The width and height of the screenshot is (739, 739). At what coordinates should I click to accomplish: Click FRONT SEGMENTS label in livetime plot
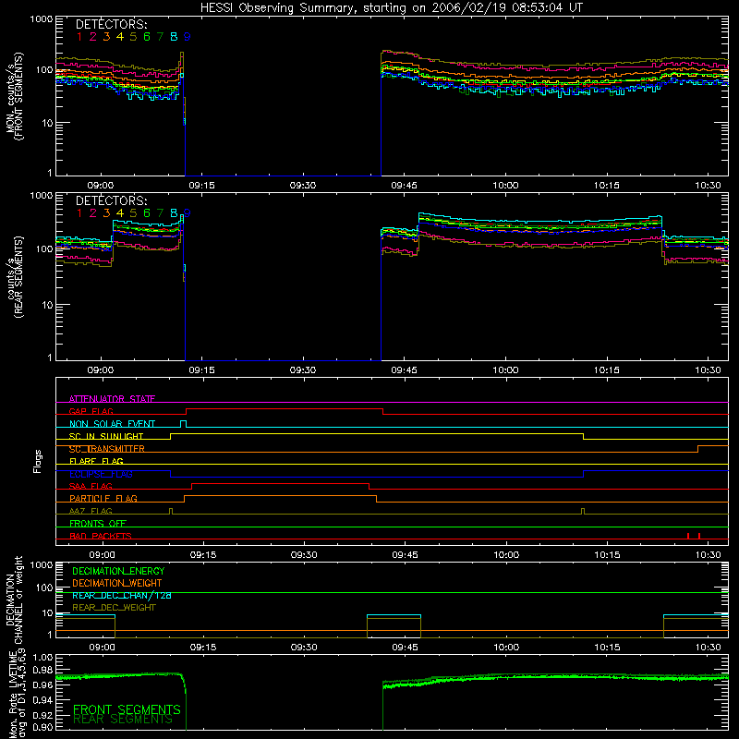click(127, 709)
